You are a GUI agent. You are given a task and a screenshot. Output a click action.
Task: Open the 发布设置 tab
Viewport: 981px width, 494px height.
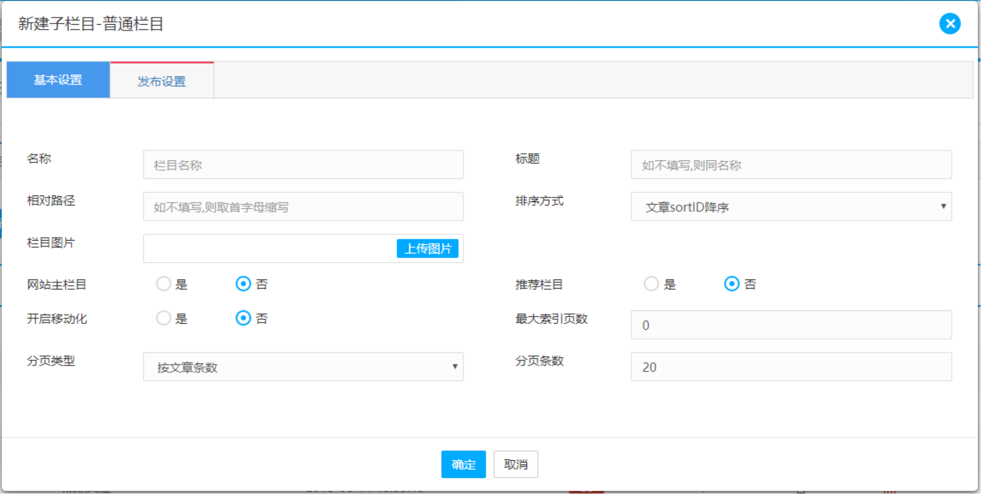(x=162, y=81)
